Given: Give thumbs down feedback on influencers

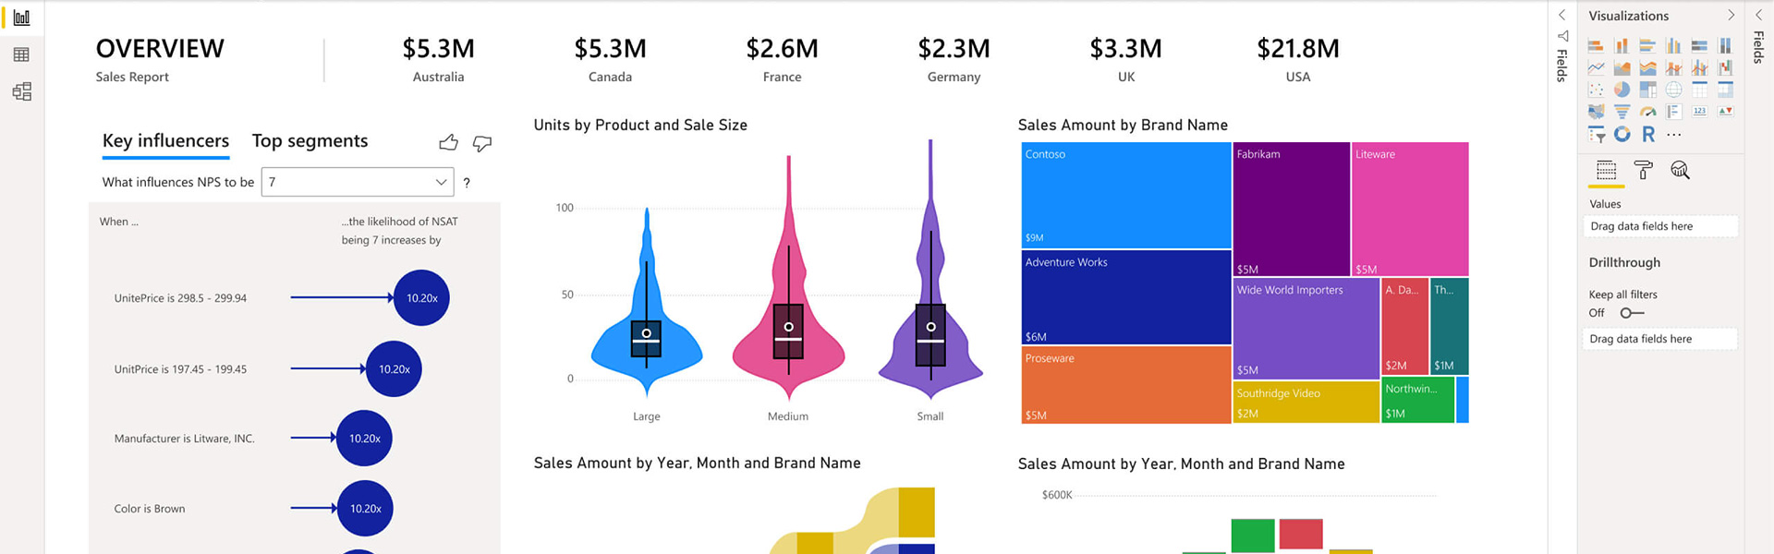Looking at the screenshot, I should [x=482, y=143].
